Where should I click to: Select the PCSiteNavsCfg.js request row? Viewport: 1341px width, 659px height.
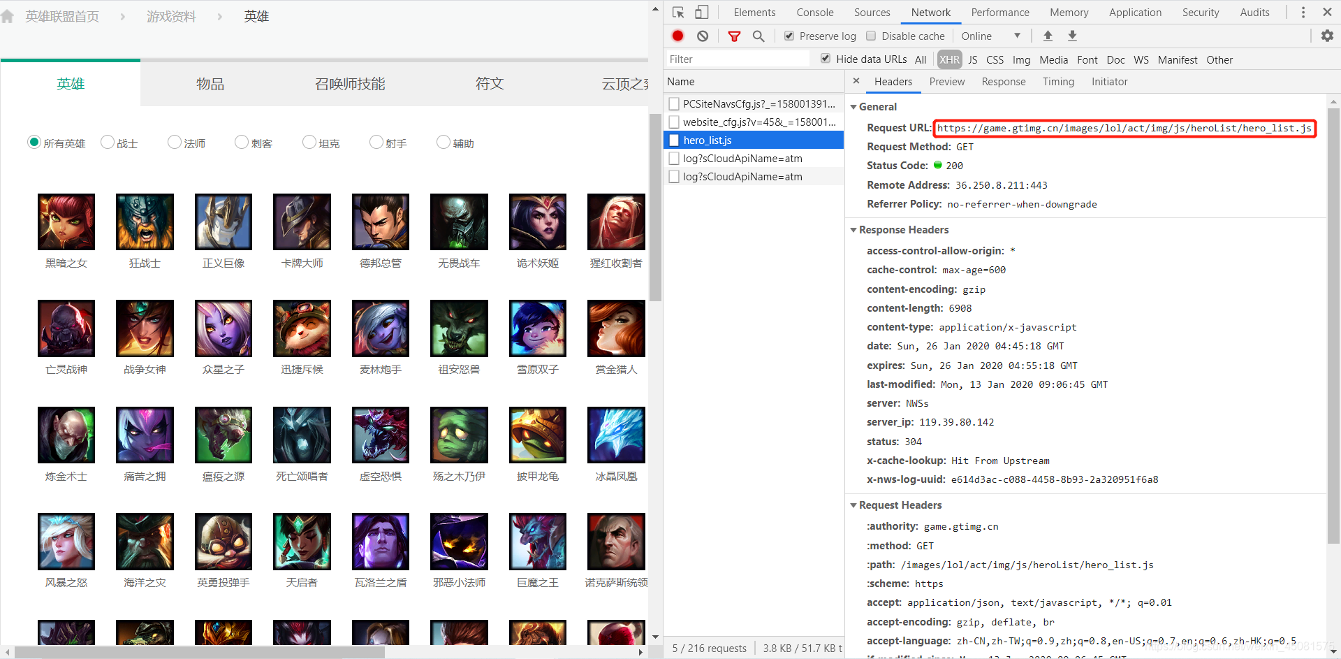click(754, 103)
